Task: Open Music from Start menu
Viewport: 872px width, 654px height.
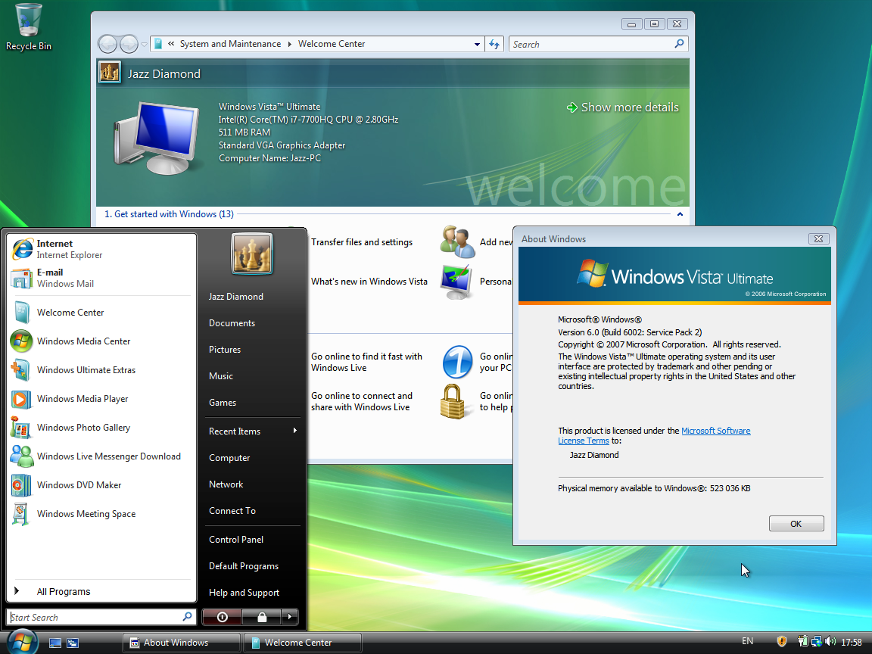Action: pyautogui.click(x=221, y=376)
